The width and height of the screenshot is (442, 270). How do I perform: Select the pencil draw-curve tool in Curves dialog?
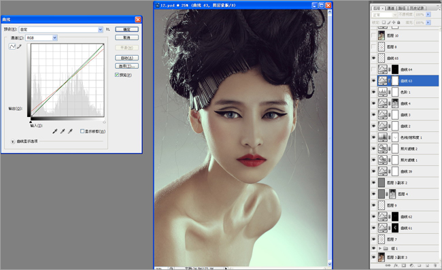tap(19, 46)
